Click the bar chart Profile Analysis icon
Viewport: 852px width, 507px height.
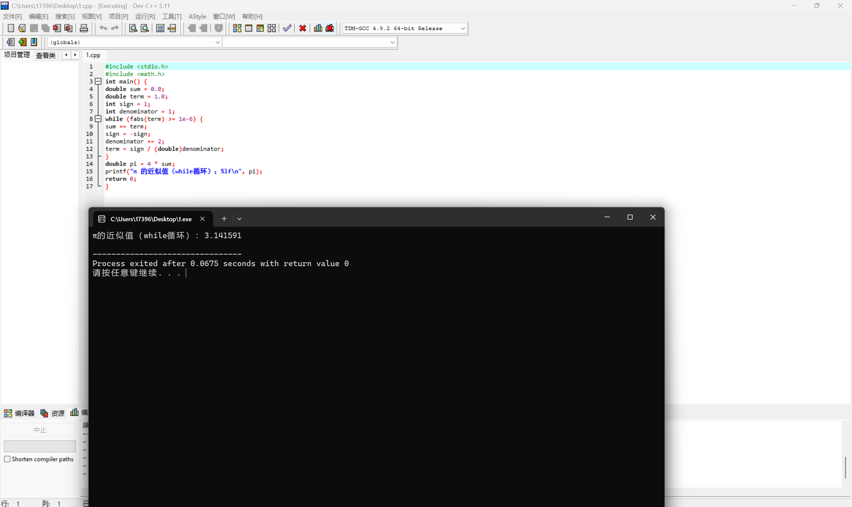pos(318,28)
